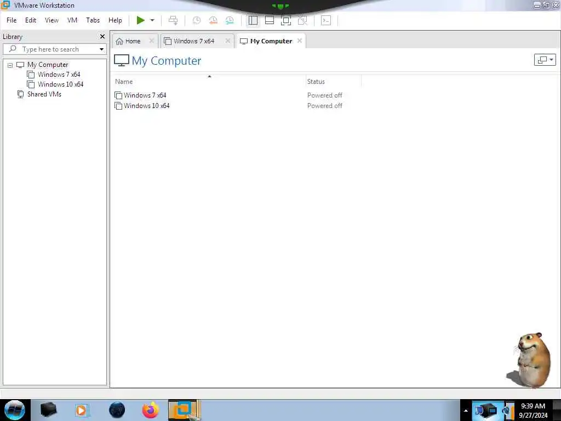This screenshot has height=421, width=561.
Task: Click the VMware Workstation taskbar button
Action: pyautogui.click(x=184, y=410)
